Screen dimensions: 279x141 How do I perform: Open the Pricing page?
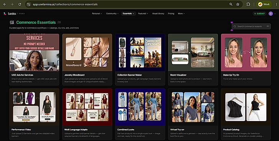tap(171, 13)
